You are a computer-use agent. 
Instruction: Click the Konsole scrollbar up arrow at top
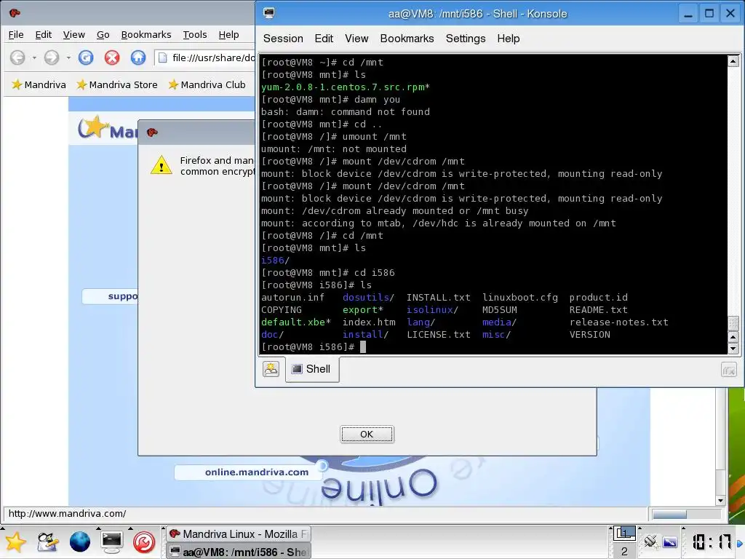point(733,60)
